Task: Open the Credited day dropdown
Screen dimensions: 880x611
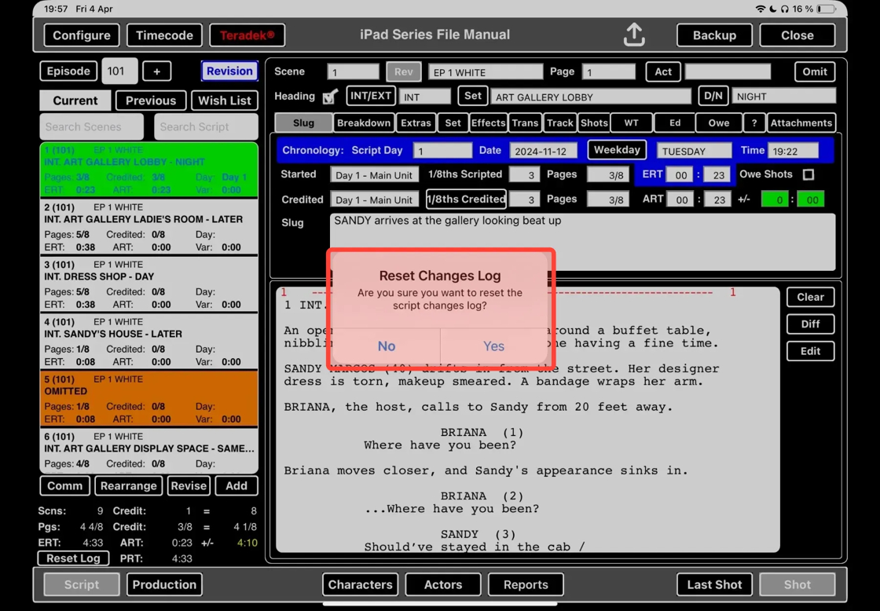Action: (374, 200)
